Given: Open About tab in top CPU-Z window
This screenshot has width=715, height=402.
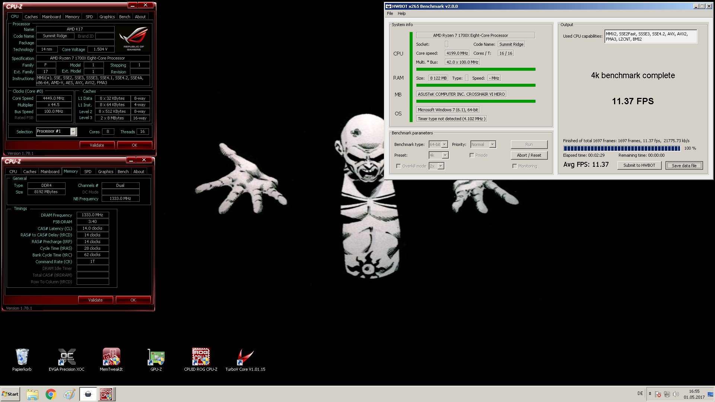Looking at the screenshot, I should click(x=140, y=17).
